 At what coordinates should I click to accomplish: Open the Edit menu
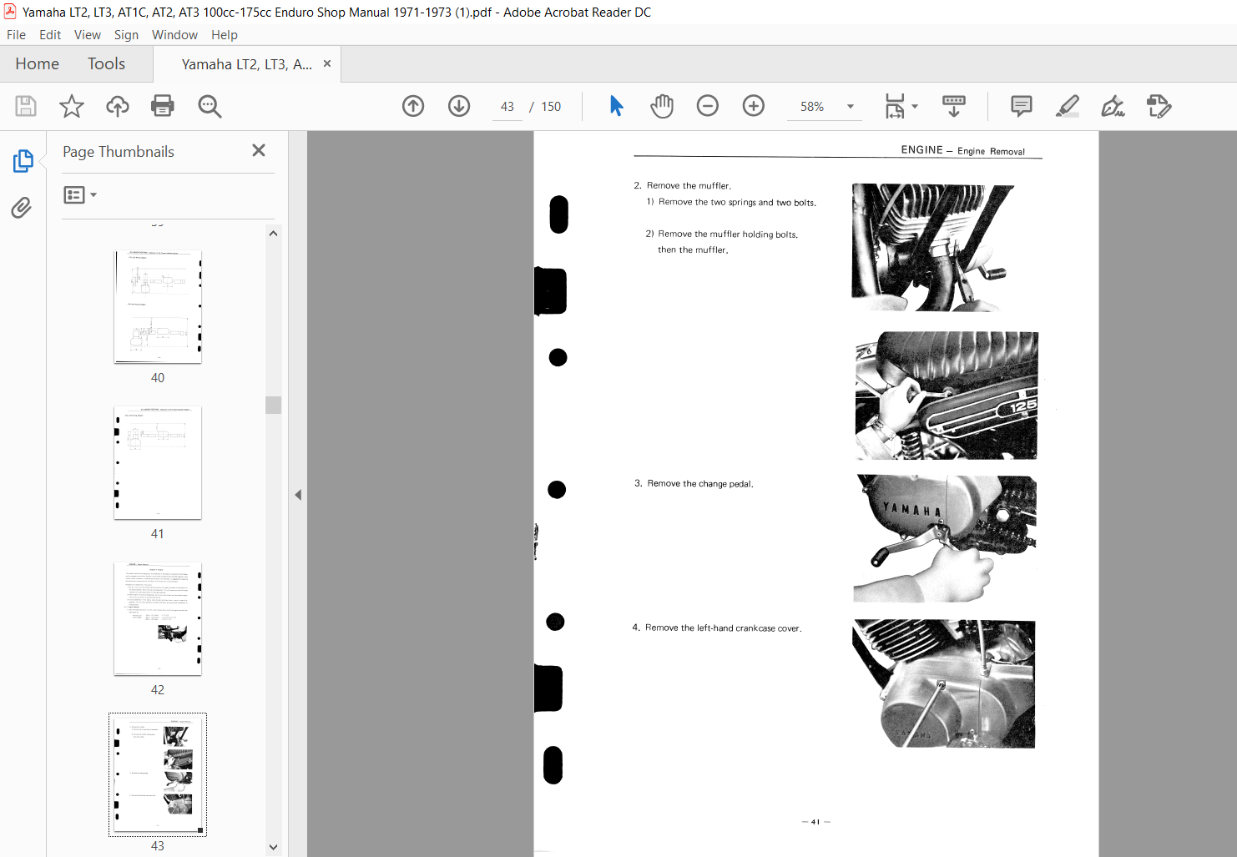(x=50, y=35)
